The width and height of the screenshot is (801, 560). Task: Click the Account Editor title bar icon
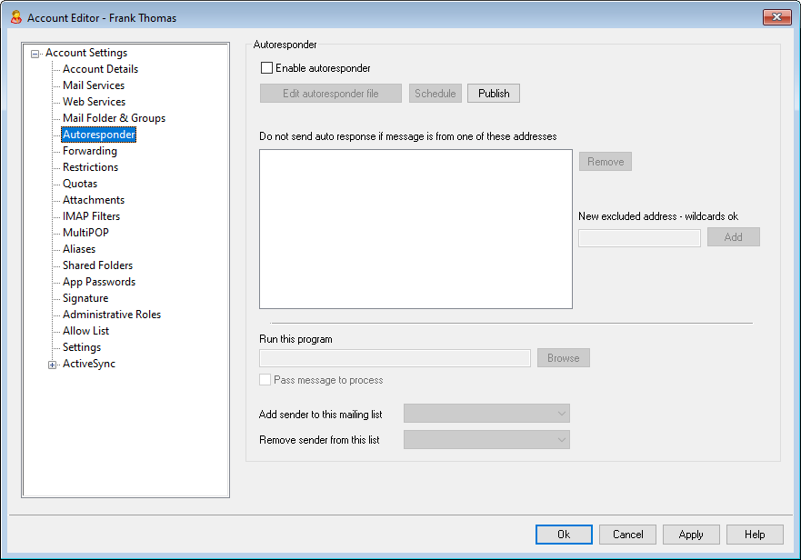tap(15, 17)
